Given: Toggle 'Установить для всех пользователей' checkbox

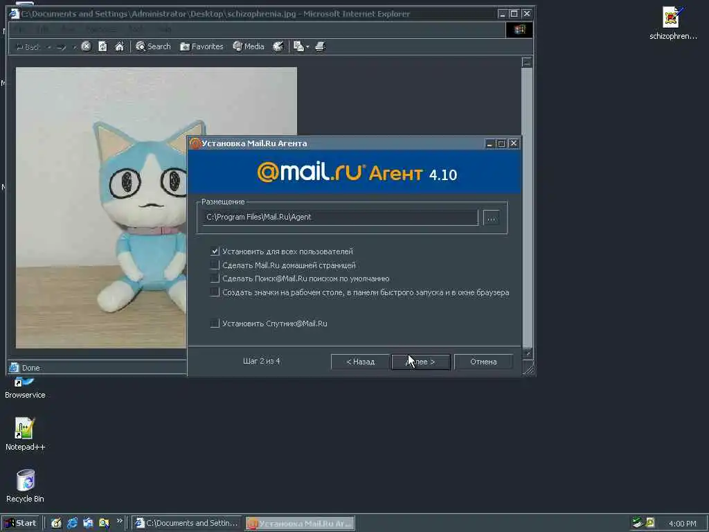Looking at the screenshot, I should (215, 251).
